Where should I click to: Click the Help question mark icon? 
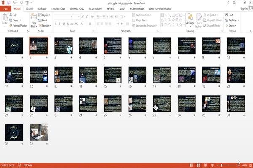(x=229, y=3)
